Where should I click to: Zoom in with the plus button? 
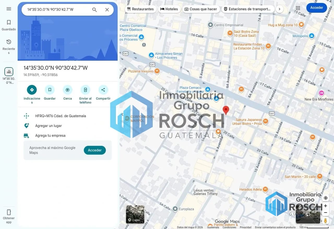click(x=325, y=206)
